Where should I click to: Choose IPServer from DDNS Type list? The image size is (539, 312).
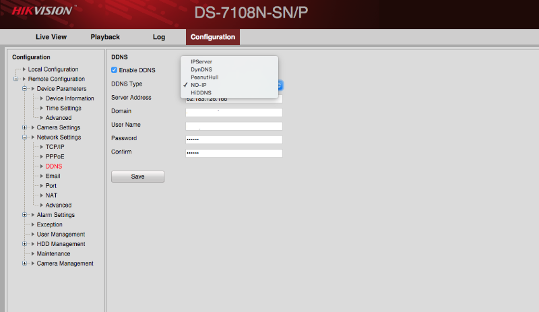coord(201,61)
